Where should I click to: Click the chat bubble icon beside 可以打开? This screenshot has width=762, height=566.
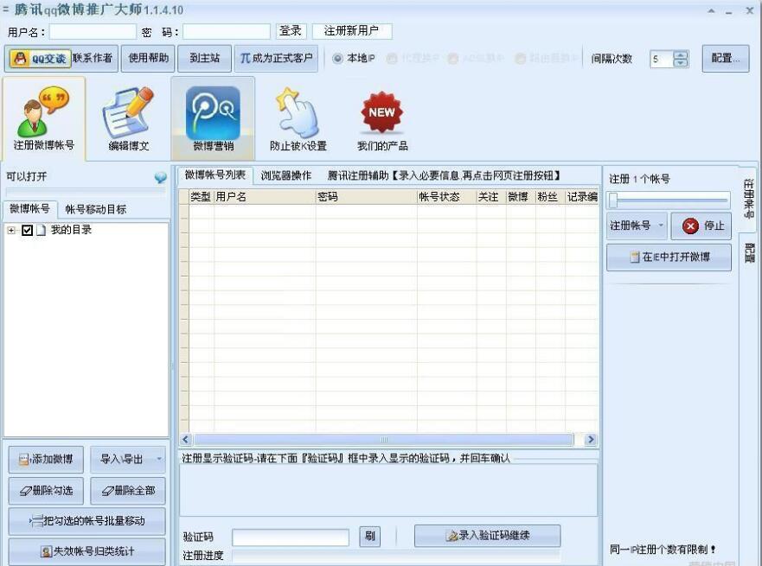(x=160, y=178)
